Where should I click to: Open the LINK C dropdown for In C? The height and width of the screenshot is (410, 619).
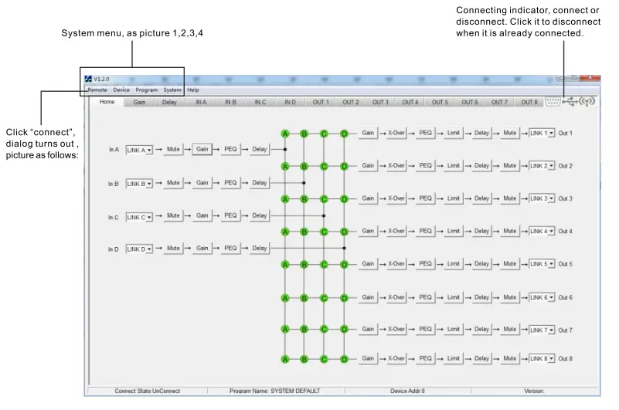139,218
